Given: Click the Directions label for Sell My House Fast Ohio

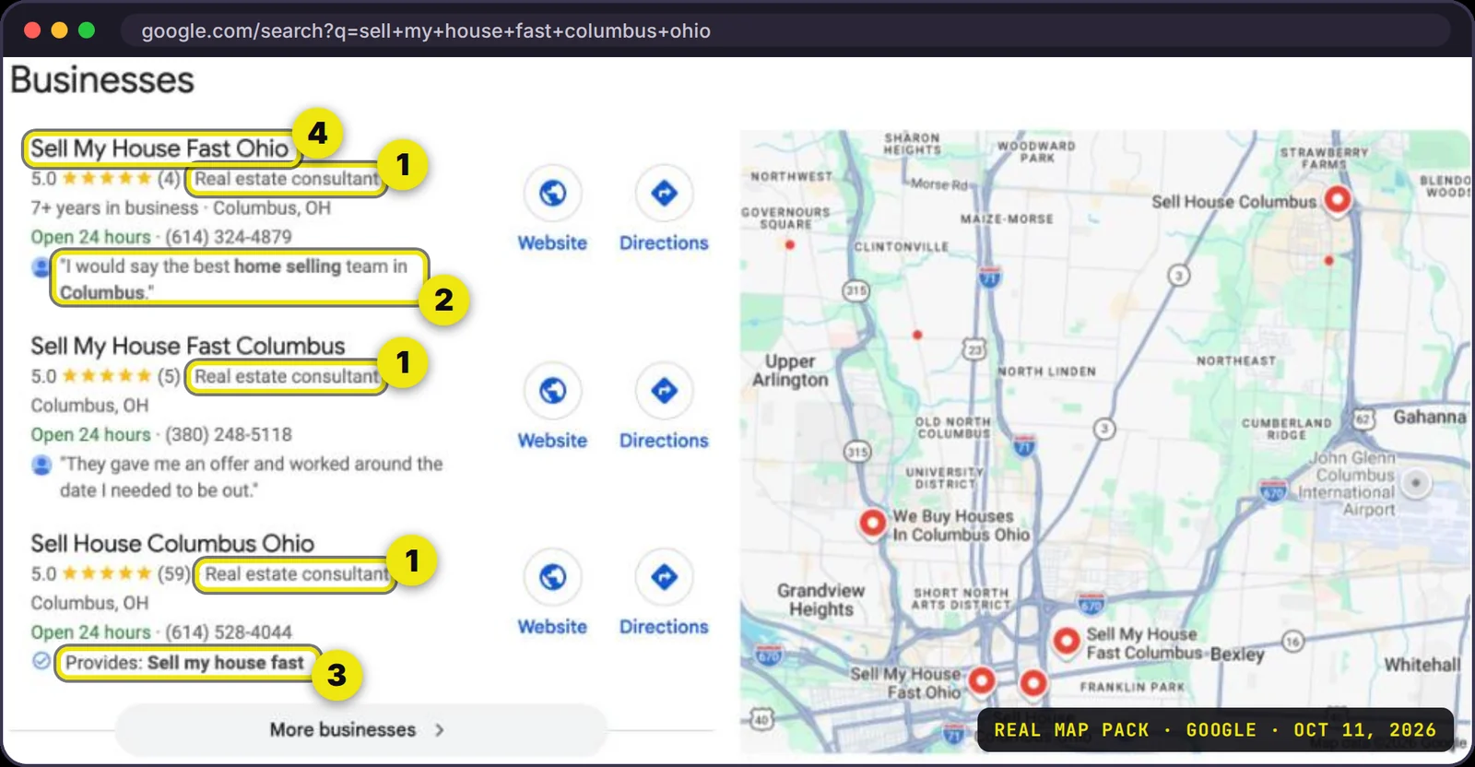Looking at the screenshot, I should pyautogui.click(x=664, y=243).
